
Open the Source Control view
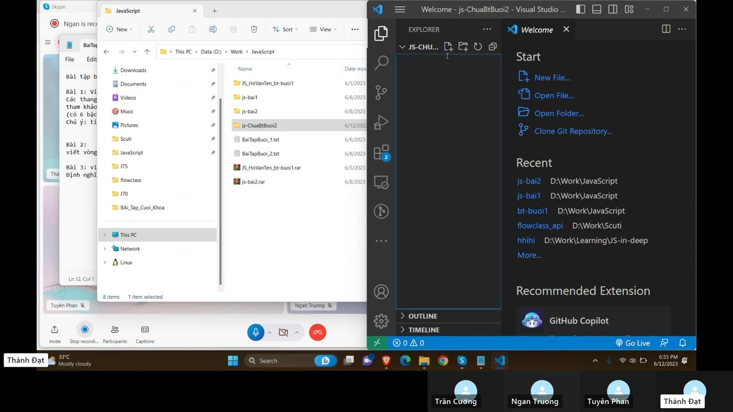381,92
